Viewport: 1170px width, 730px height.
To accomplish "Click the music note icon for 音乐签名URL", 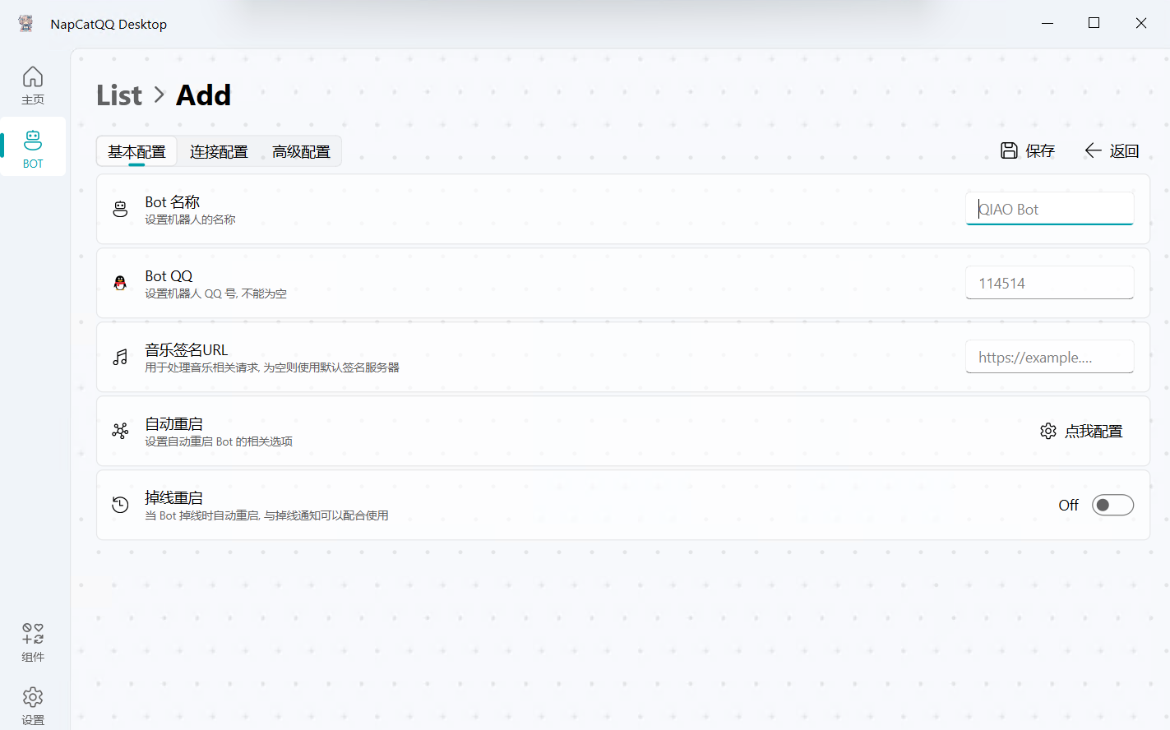I will pyautogui.click(x=120, y=357).
